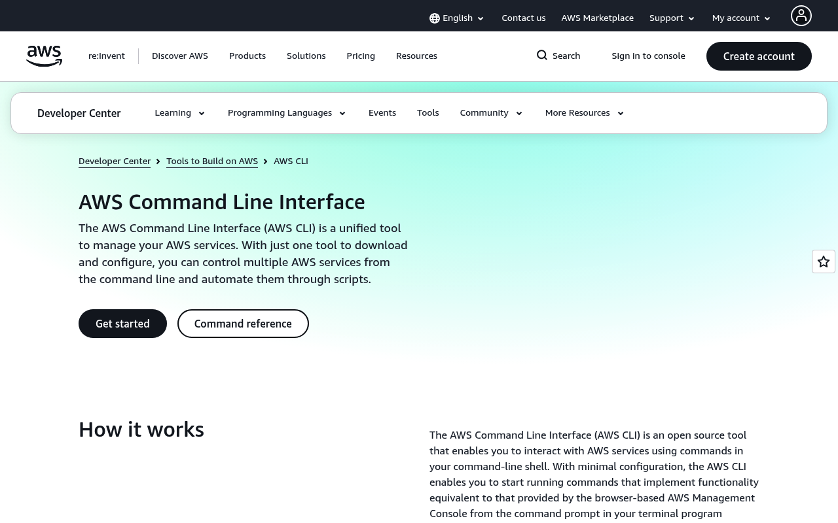838x523 pixels.
Task: Open the Resources menu
Action: pos(416,56)
